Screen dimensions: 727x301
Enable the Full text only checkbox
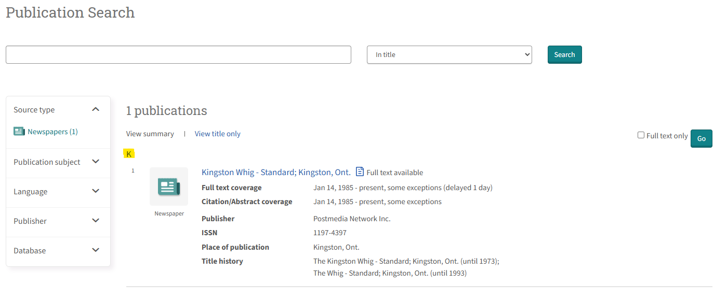click(641, 135)
